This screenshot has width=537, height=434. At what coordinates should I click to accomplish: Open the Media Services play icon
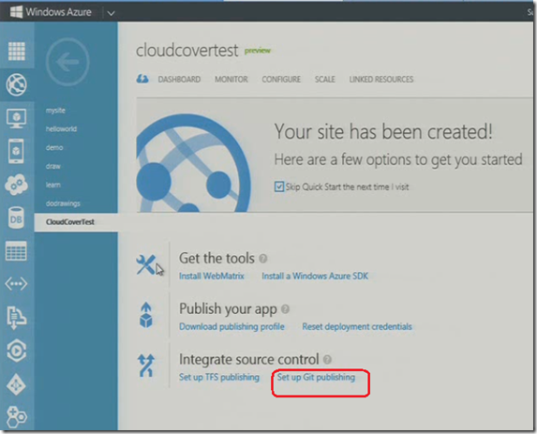point(16,351)
